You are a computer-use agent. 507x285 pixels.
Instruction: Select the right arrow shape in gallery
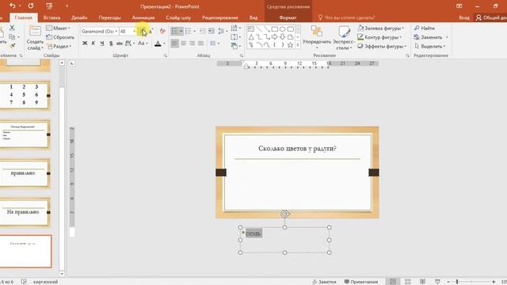coord(275,37)
